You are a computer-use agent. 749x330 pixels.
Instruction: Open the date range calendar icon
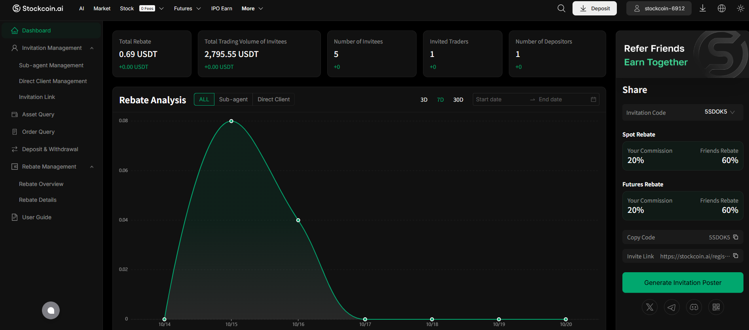[x=594, y=99]
